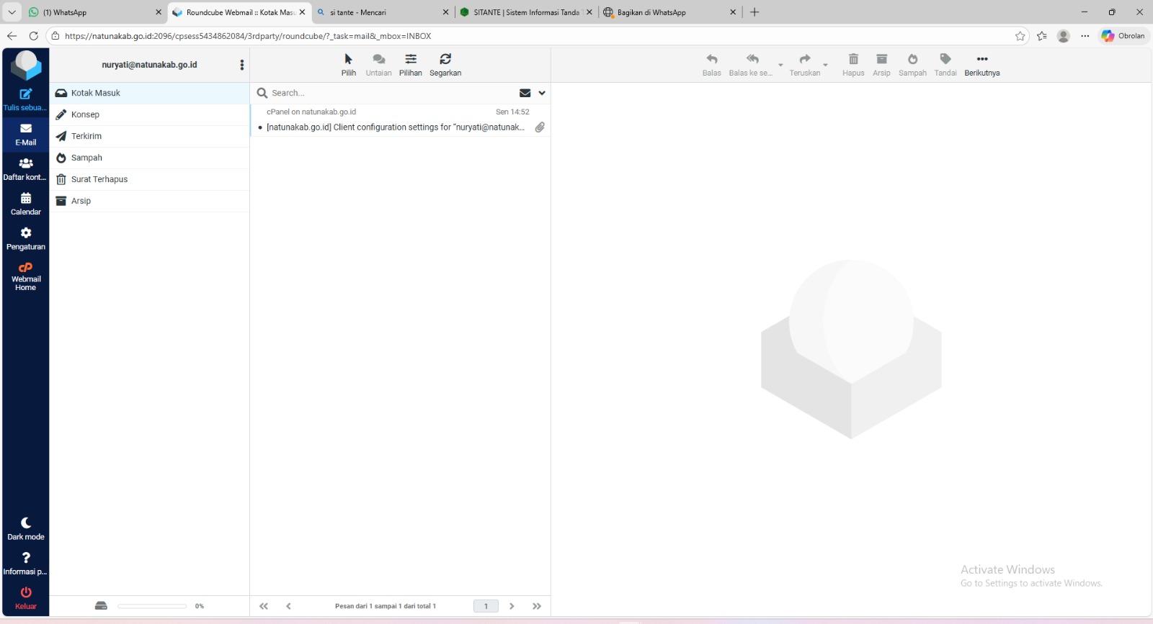
Task: Open Daftar kontak in the sidebar
Action: tap(26, 164)
